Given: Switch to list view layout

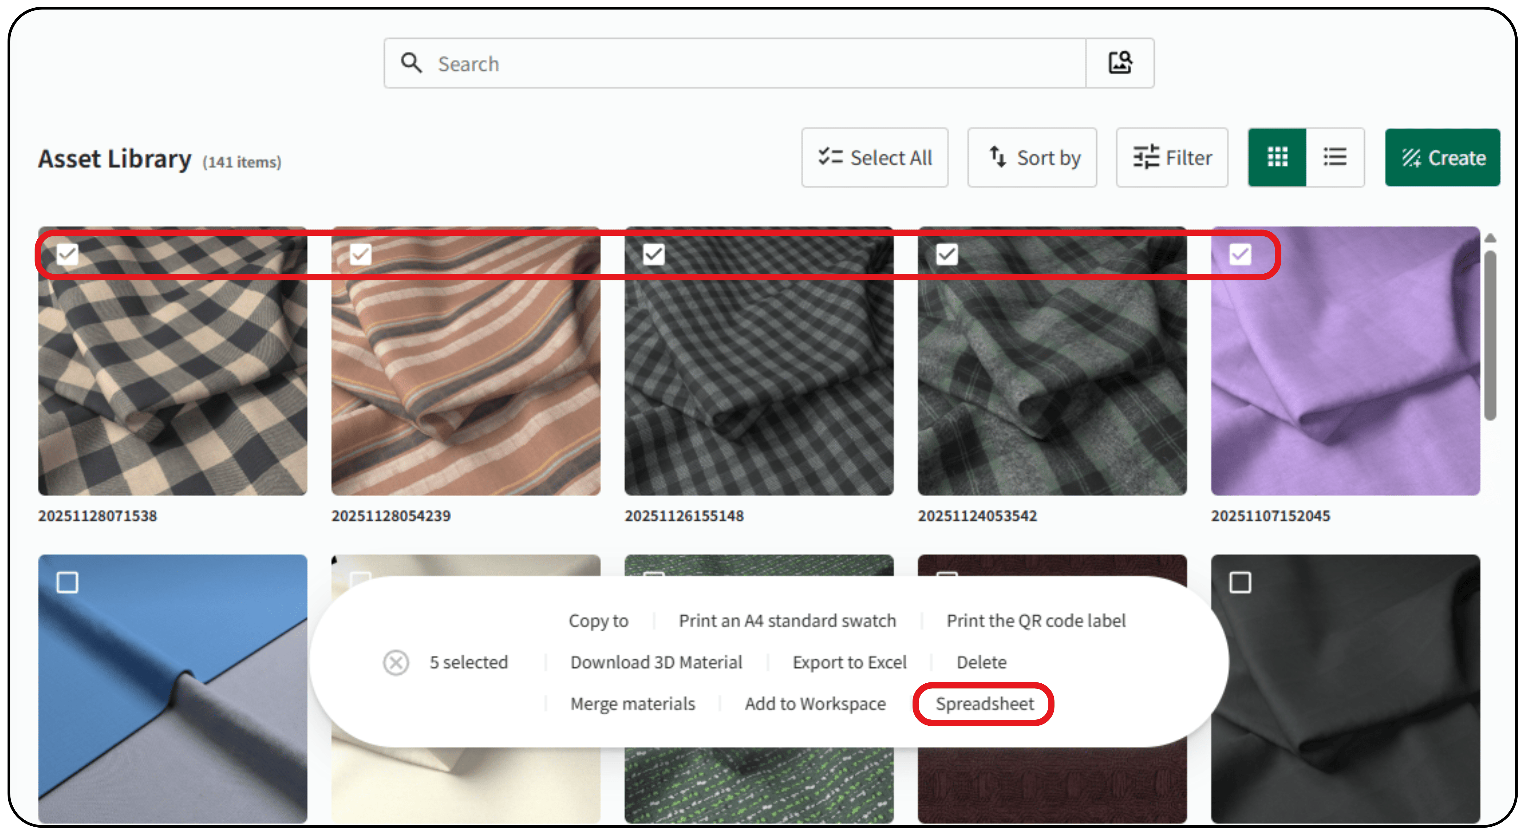Looking at the screenshot, I should pyautogui.click(x=1334, y=157).
